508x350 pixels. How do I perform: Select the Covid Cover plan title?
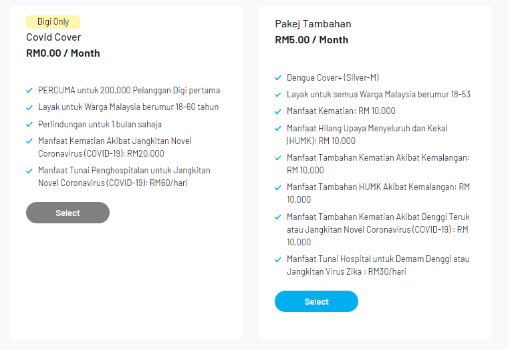coord(53,37)
